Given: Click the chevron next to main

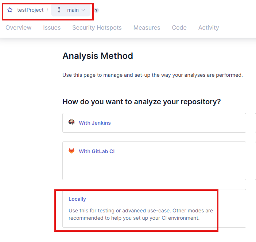Looking at the screenshot, I should [x=83, y=10].
